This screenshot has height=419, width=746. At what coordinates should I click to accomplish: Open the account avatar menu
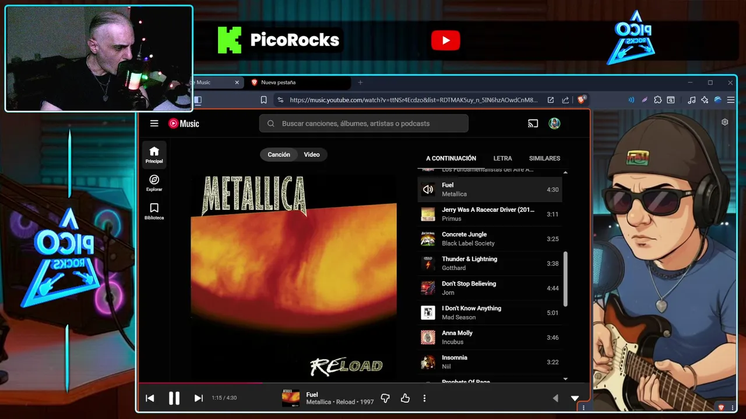(x=554, y=123)
